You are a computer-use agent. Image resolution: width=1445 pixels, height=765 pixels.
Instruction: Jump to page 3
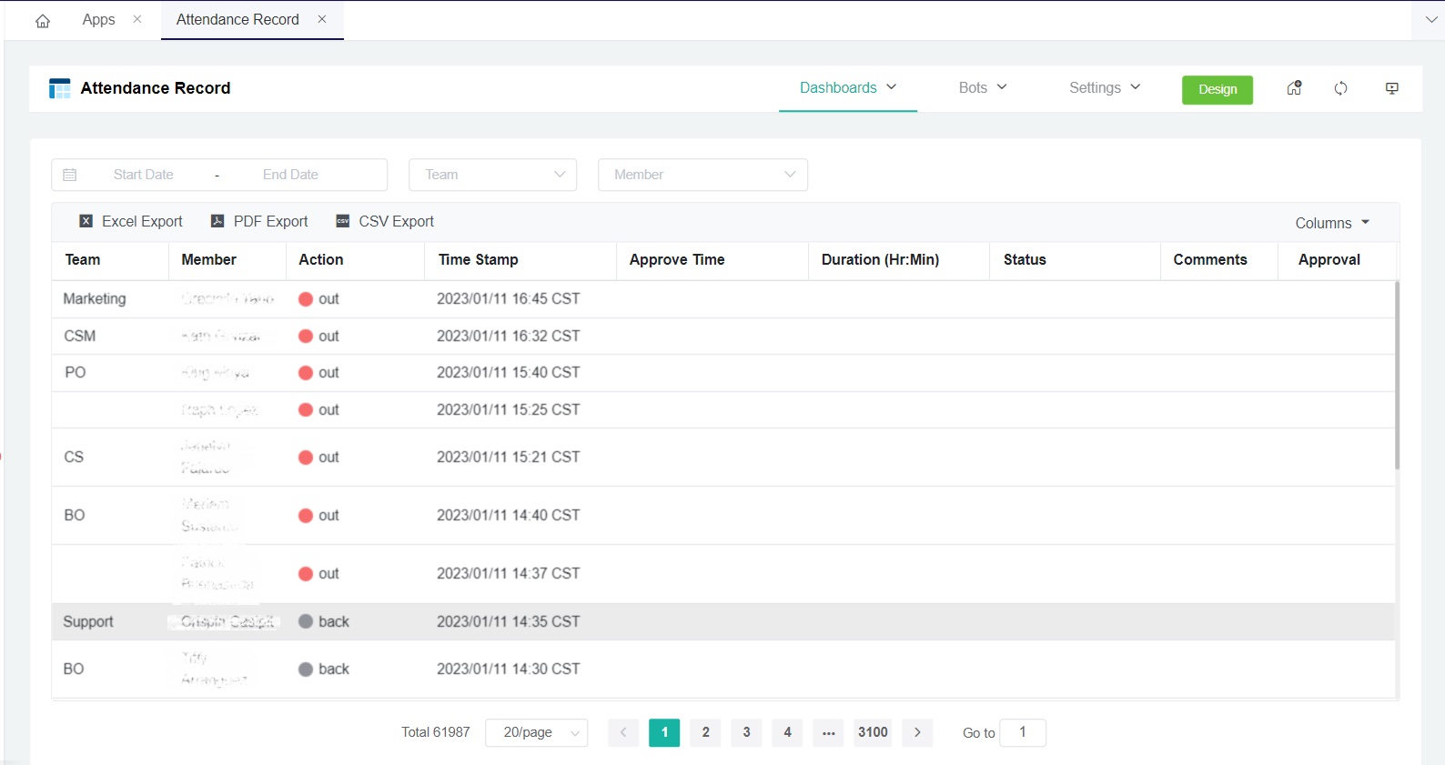pyautogui.click(x=746, y=732)
